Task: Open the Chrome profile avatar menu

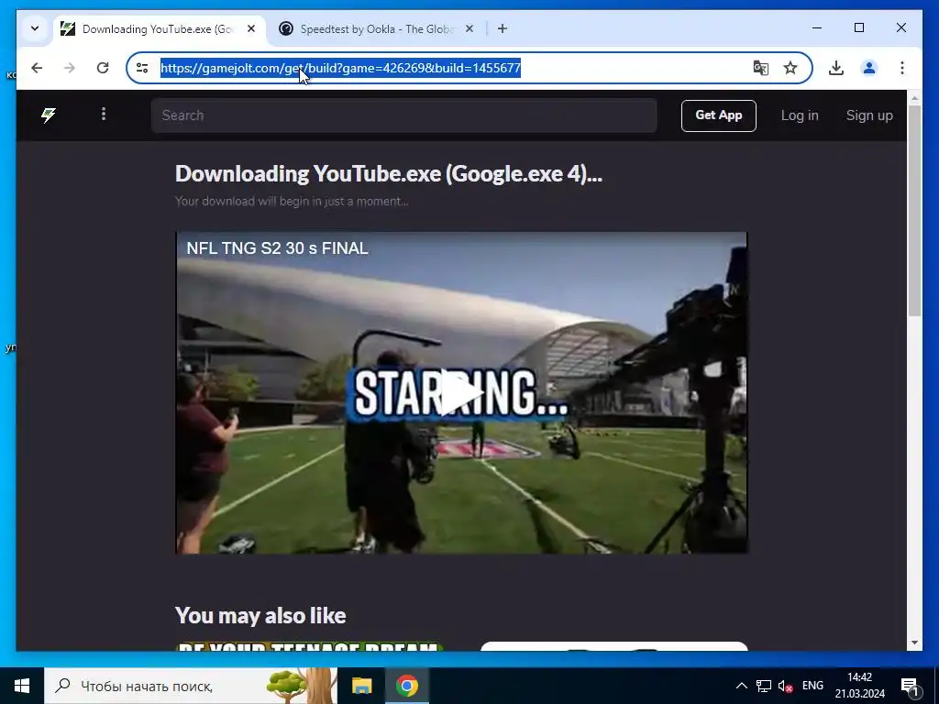Action: 869,68
